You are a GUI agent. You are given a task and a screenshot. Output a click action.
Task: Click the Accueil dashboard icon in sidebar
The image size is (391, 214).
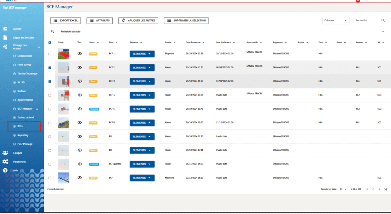5,29
